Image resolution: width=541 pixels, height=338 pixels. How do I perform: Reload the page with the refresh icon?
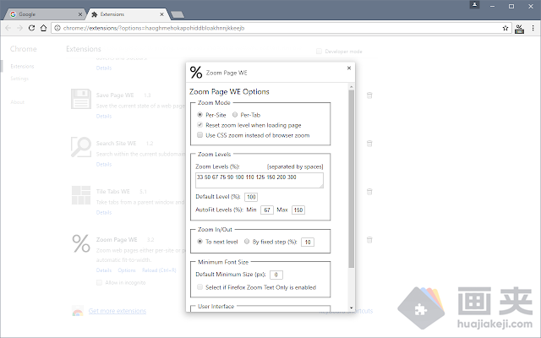click(x=31, y=28)
